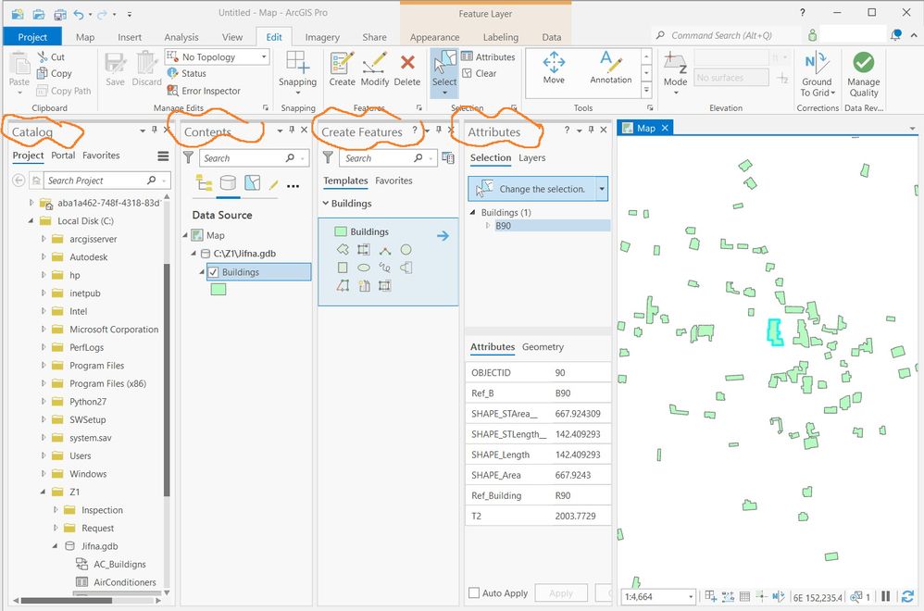The width and height of the screenshot is (924, 611).
Task: Click the ribbon Attributes button
Action: pos(488,56)
